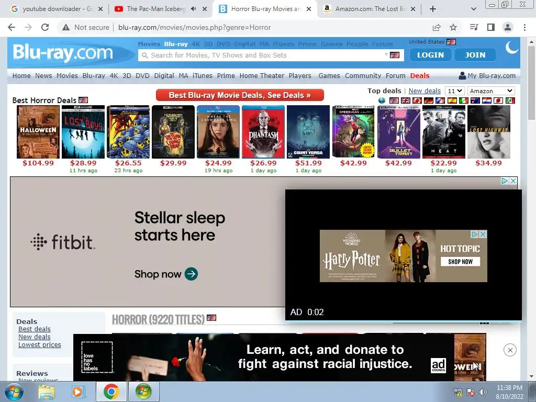
Task: Click the browser address bar URL
Action: [195, 27]
